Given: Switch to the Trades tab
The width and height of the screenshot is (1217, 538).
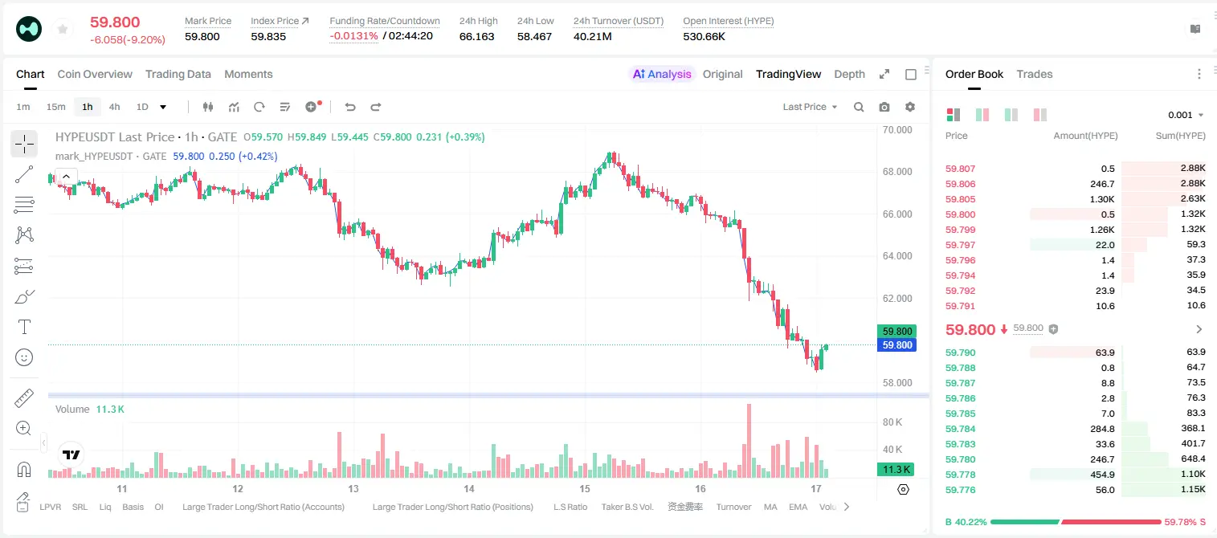Looking at the screenshot, I should (1035, 74).
